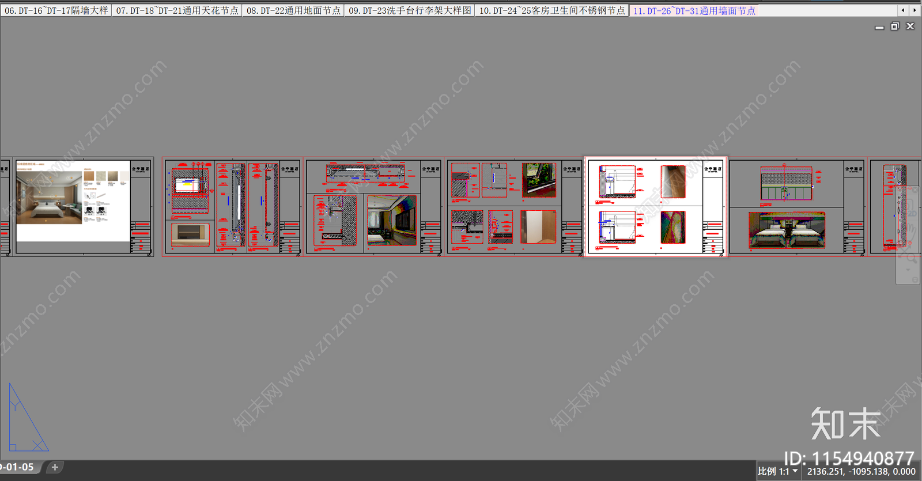This screenshot has height=481, width=922.
Task: Click the left tab-scroll arrow
Action: click(x=903, y=10)
